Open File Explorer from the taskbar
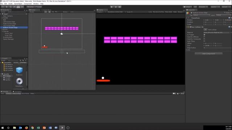The width and height of the screenshot is (232, 130). pos(14,127)
